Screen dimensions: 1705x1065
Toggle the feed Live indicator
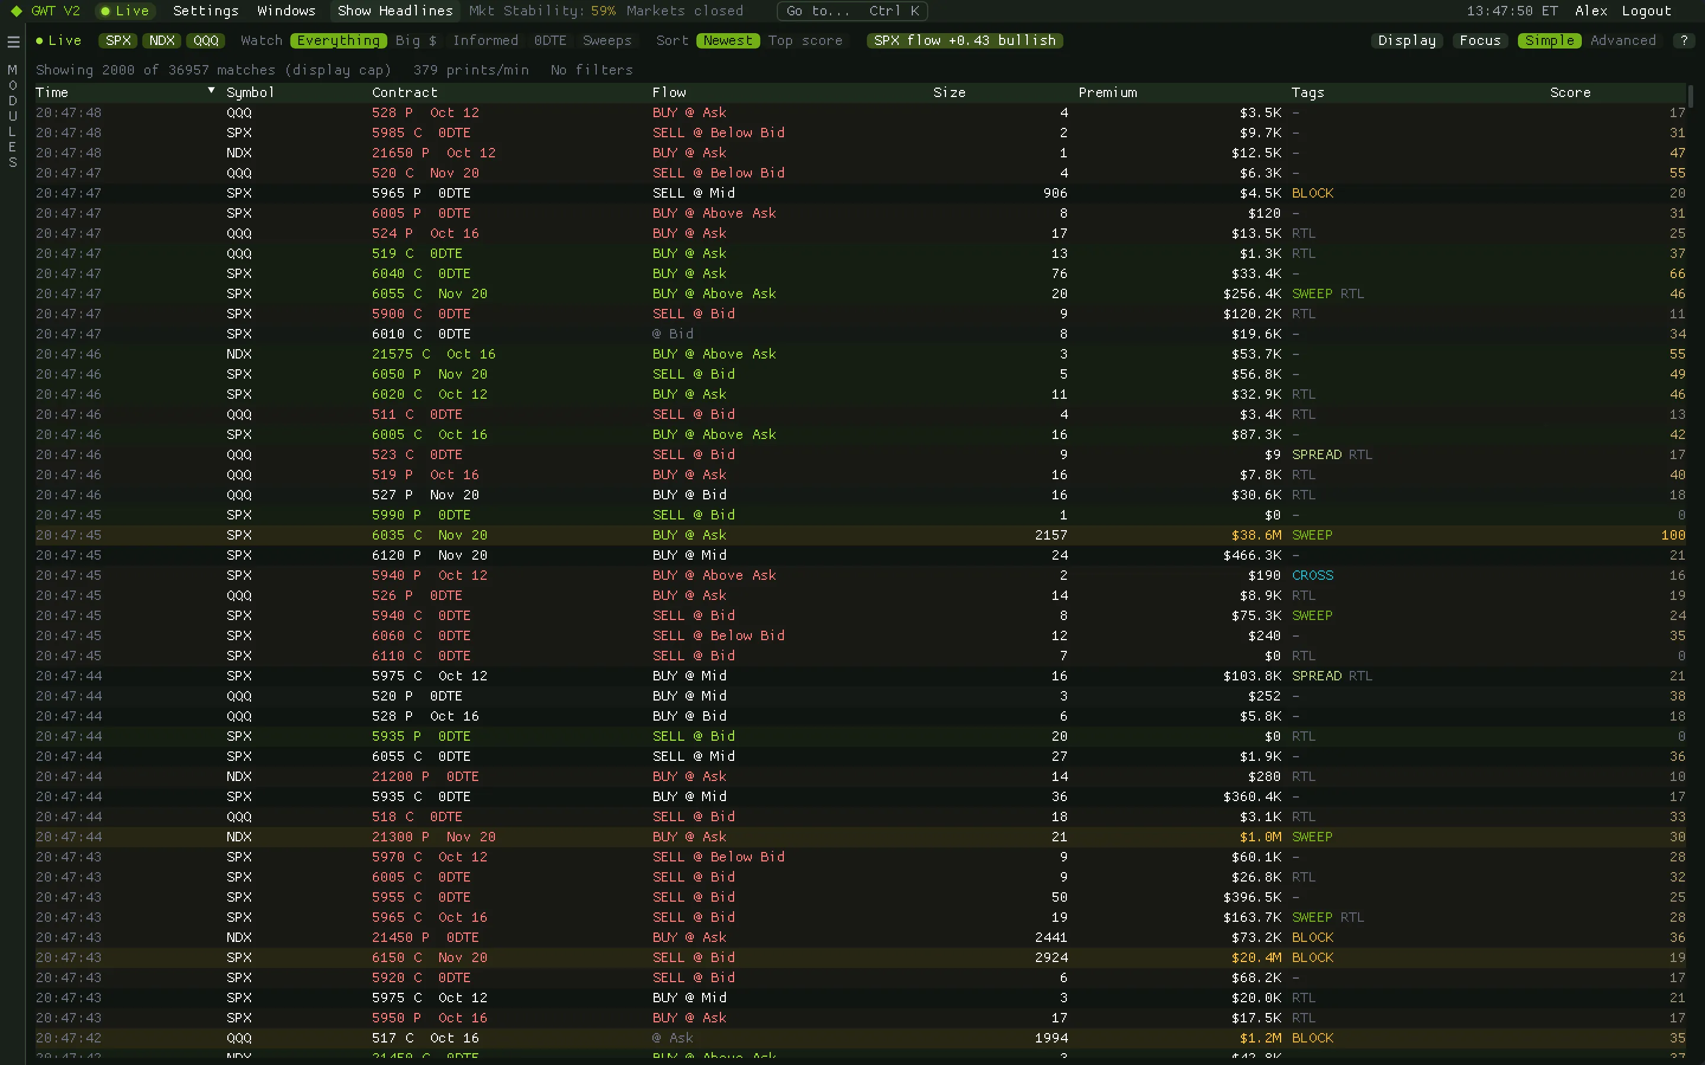pyautogui.click(x=59, y=41)
